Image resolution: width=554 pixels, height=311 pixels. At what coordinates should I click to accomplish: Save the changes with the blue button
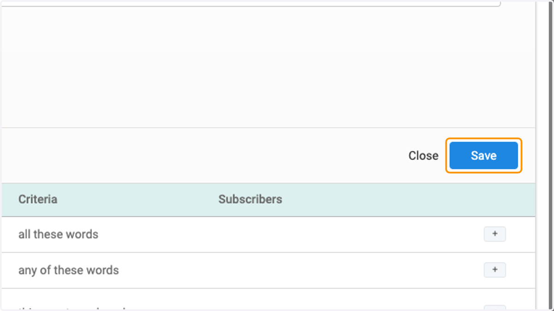(483, 156)
